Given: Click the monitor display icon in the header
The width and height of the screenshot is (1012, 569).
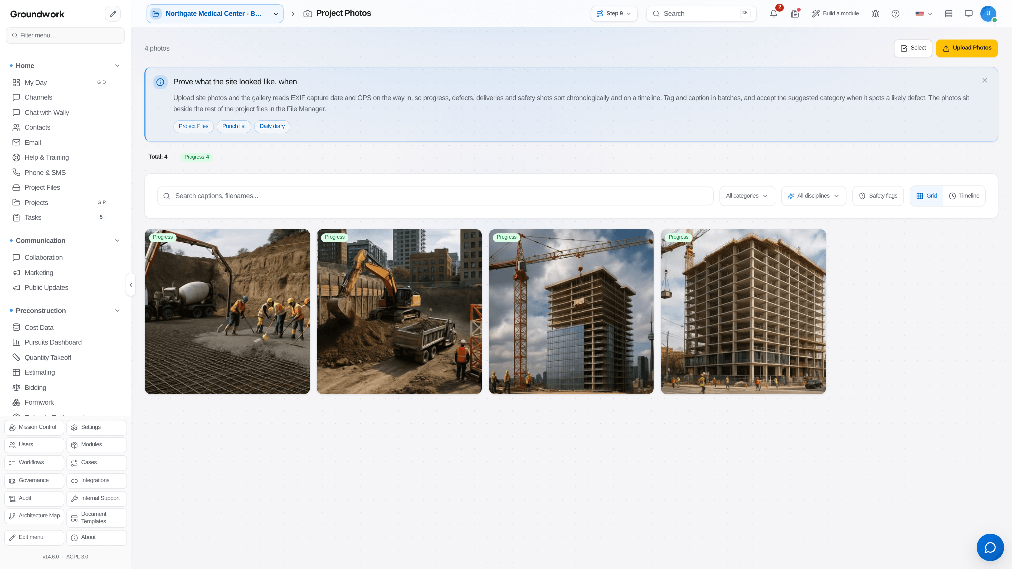Looking at the screenshot, I should pos(969,14).
